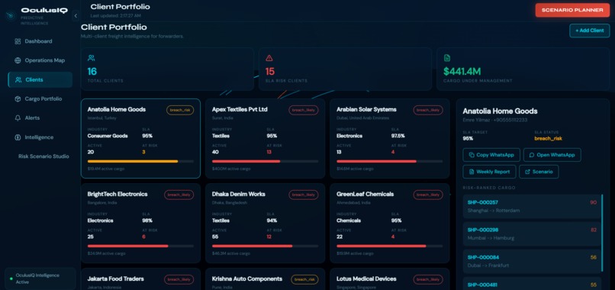Click the Operations Map globe icon
615x290 pixels.
[18, 60]
